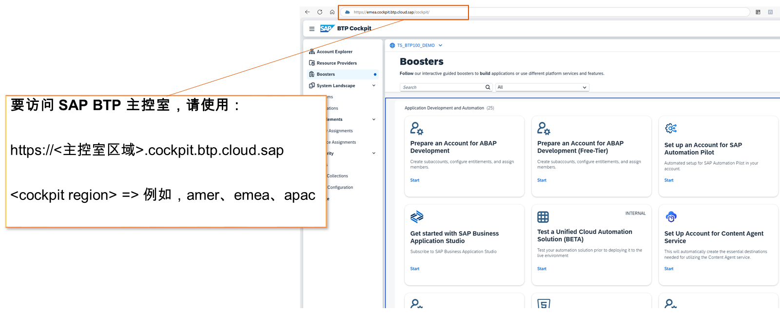Open the hamburger navigation menu
Screen dimensions: 780x313
click(312, 29)
